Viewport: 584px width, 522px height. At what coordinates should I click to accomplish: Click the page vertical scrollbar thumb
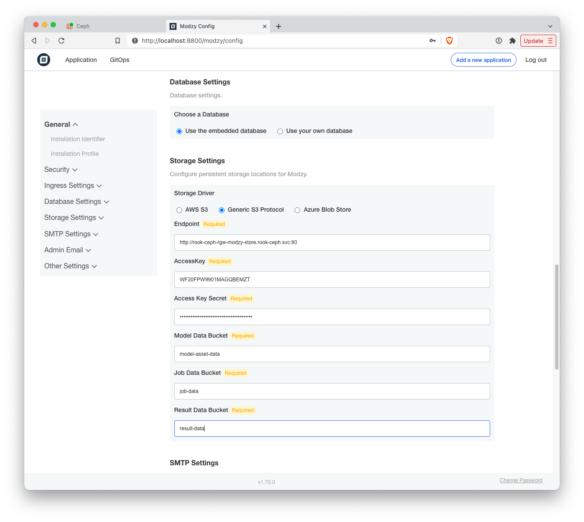(x=557, y=317)
